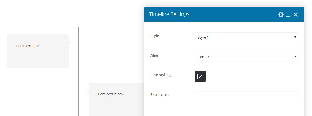Click the Align field label
Image resolution: width=312 pixels, height=116 pixels.
point(155,55)
